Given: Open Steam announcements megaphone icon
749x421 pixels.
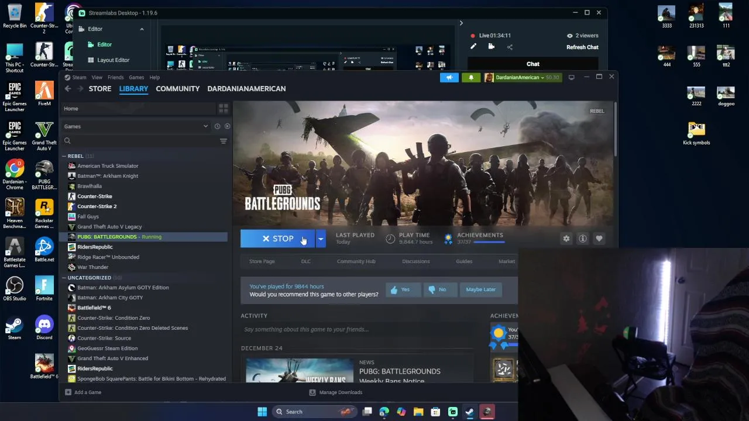Looking at the screenshot, I should (x=449, y=77).
